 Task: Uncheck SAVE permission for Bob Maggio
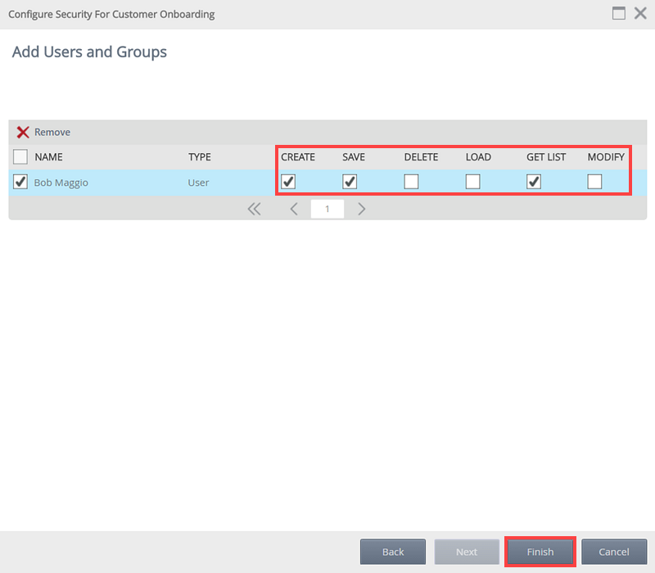(x=350, y=182)
